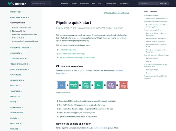Click the edit icon beside Improve this page

tap(105, 13)
